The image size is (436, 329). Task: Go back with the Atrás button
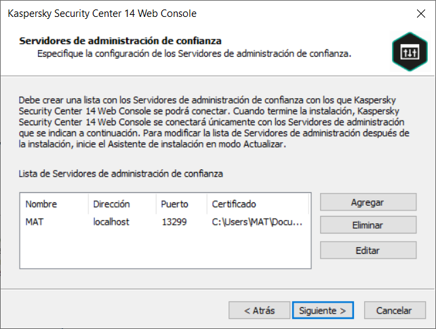[x=260, y=311]
